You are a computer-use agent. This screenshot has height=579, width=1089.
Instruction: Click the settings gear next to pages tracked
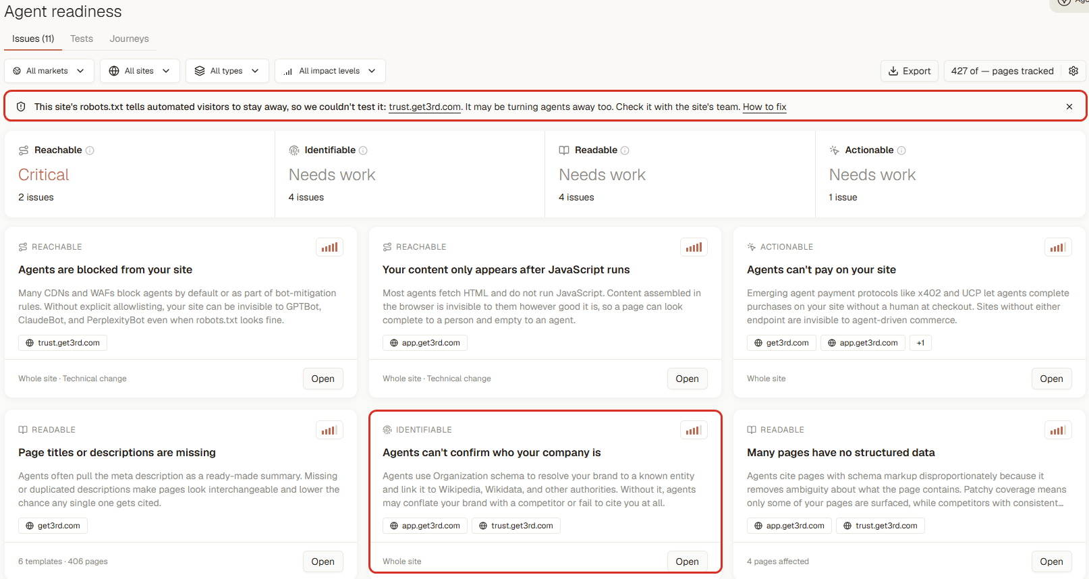tap(1073, 71)
